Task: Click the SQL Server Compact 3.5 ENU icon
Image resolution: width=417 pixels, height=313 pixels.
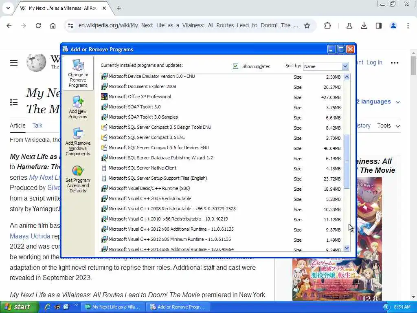Action: point(104,137)
